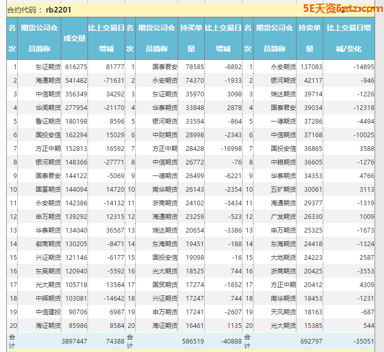Click total long position change -40888
This screenshot has width=384, height=352.
(x=232, y=341)
